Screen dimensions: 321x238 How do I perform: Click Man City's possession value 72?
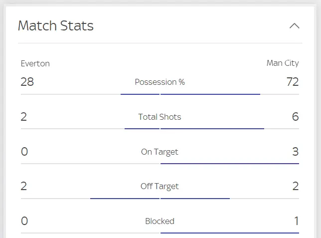pyautogui.click(x=293, y=82)
